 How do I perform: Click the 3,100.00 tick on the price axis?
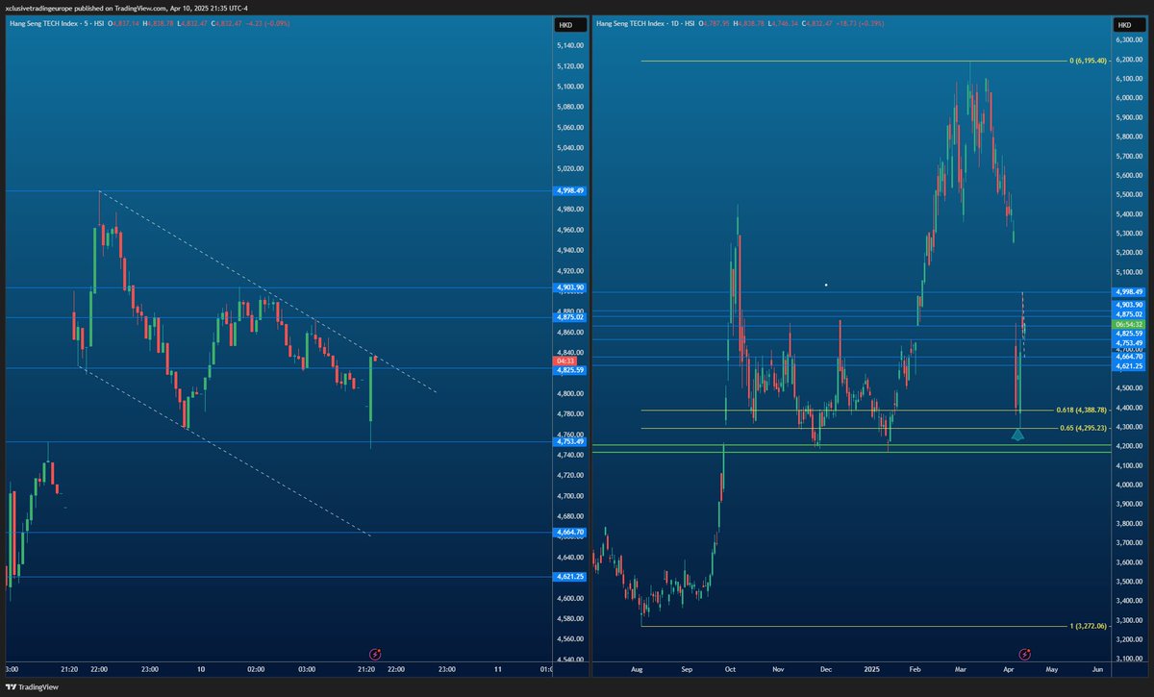1128,659
